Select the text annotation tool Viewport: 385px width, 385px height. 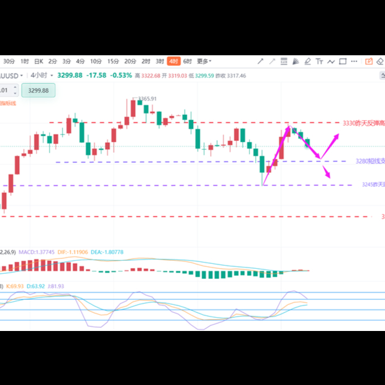(x=319, y=61)
